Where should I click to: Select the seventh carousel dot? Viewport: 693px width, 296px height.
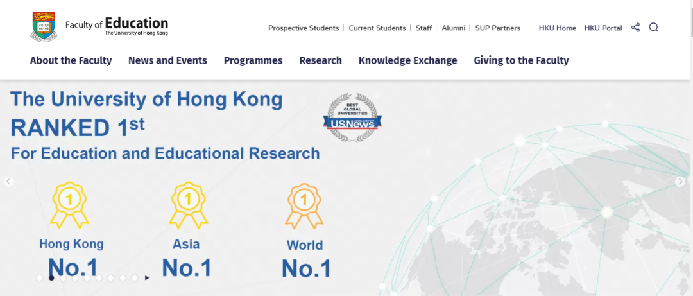tap(111, 278)
